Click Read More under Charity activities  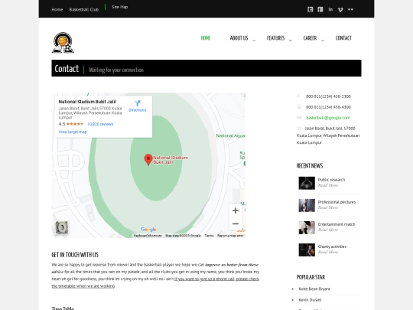(328, 252)
